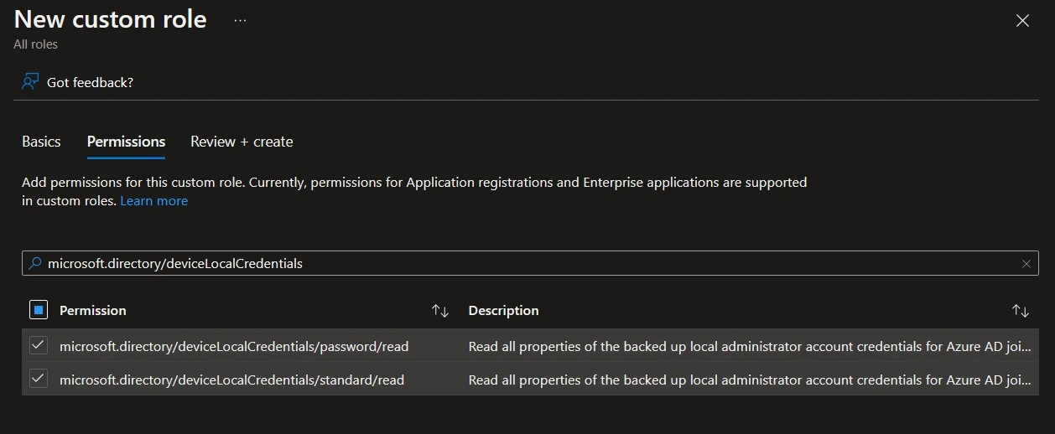Sort by the Permission column arrows
Viewport: 1055px width, 434px height.
[x=440, y=311]
